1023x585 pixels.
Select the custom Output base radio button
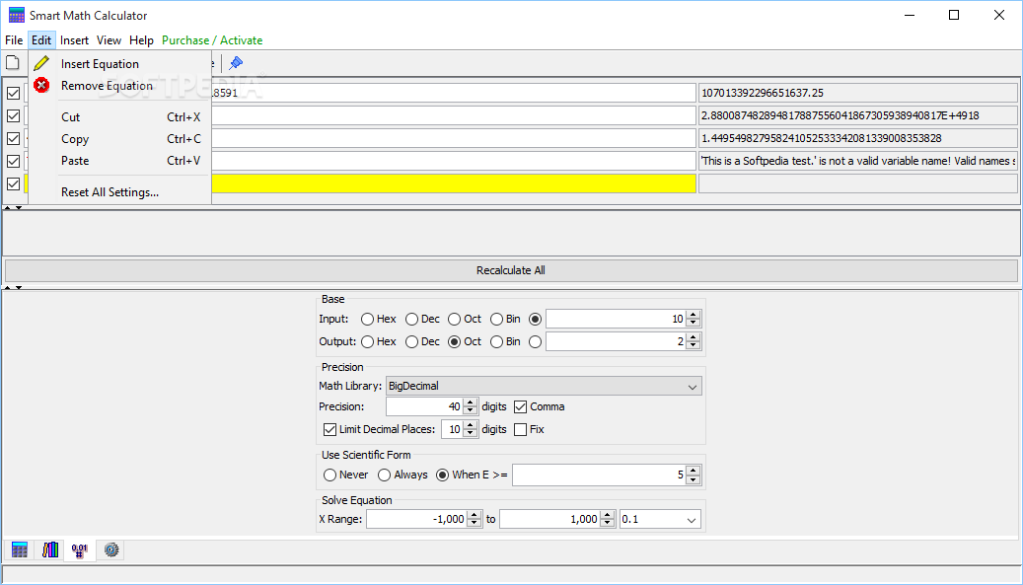point(535,341)
